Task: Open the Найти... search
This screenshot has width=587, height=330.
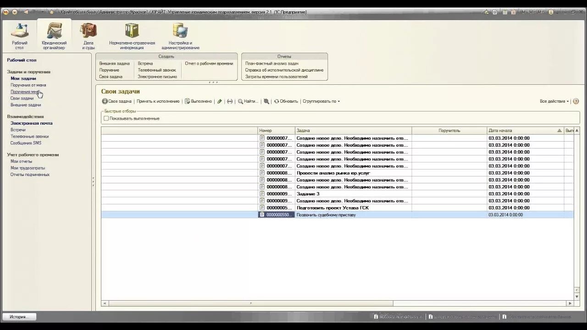Action: 248,101
